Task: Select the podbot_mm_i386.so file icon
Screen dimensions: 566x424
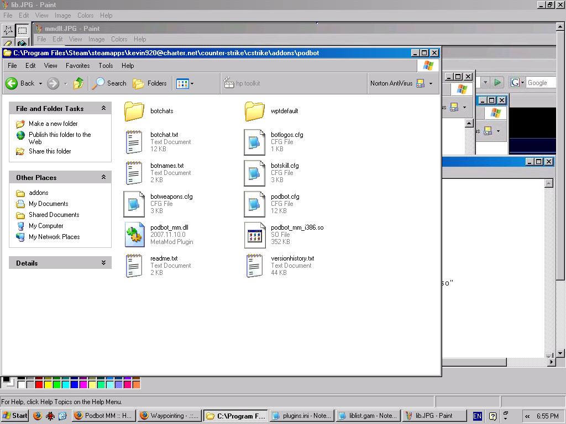Action: pyautogui.click(x=254, y=235)
